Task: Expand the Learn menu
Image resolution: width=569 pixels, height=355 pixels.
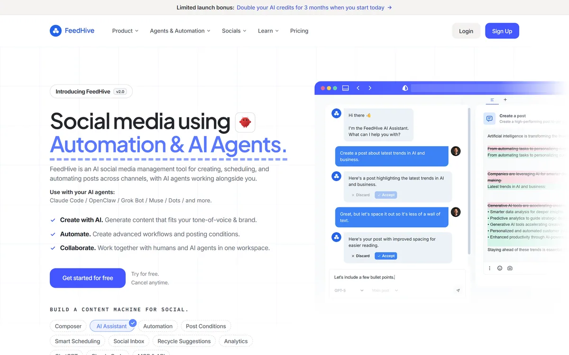Action: 268,31
